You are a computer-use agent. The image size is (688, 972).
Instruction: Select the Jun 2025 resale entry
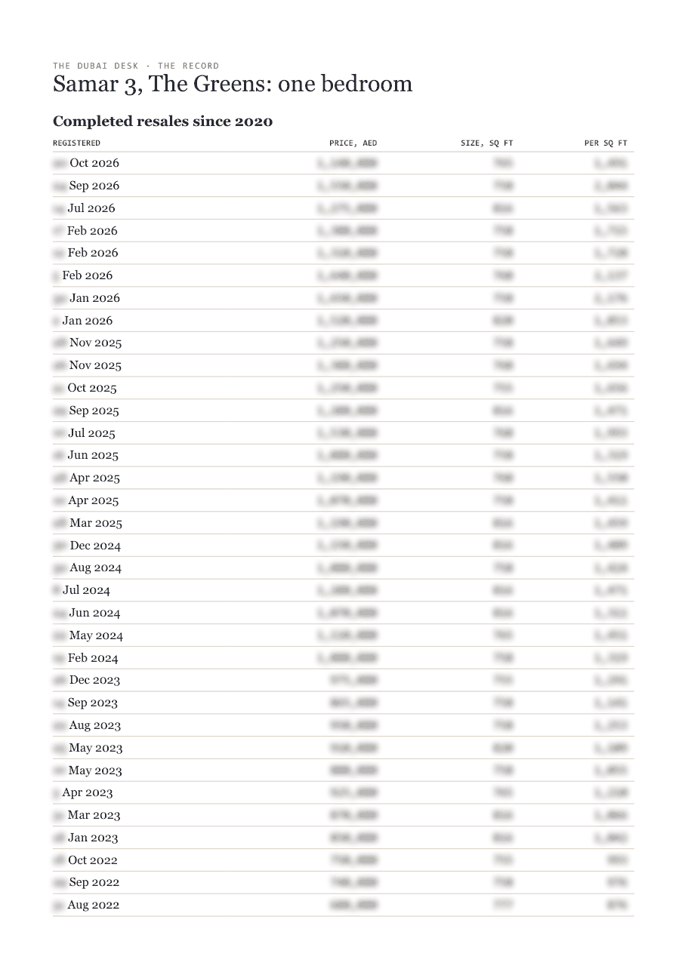pyautogui.click(x=344, y=455)
